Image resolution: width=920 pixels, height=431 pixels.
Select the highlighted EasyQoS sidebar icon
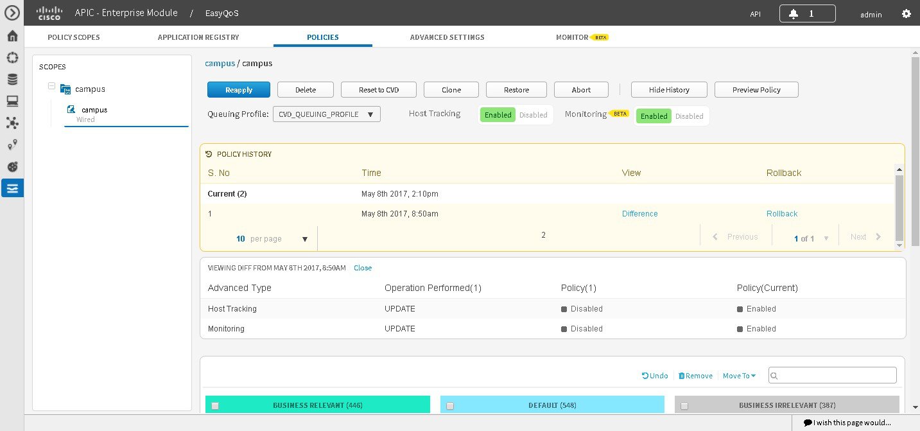12,188
